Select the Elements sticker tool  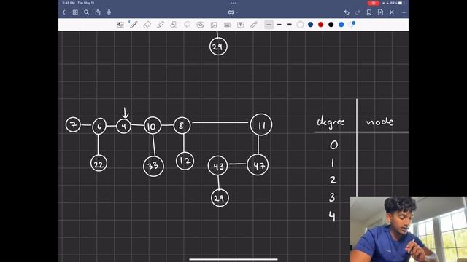201,25
